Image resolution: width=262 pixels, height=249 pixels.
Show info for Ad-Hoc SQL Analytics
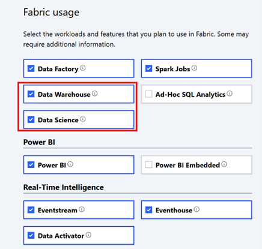click(x=230, y=94)
